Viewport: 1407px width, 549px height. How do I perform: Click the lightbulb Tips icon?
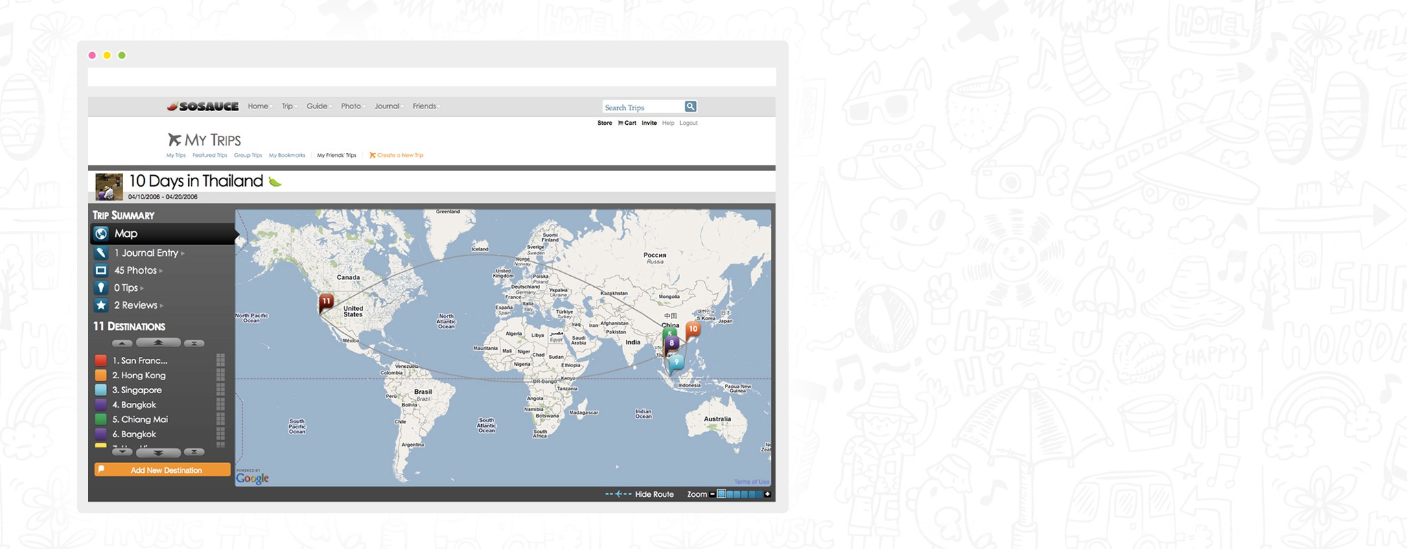coord(101,288)
